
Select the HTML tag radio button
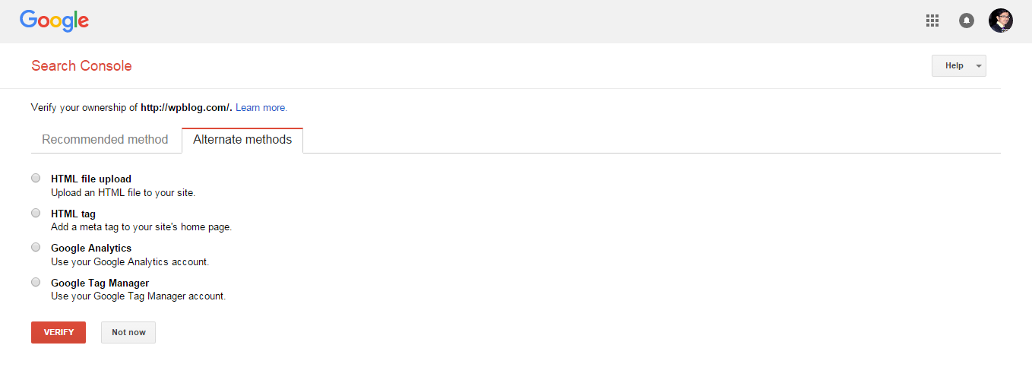[36, 213]
